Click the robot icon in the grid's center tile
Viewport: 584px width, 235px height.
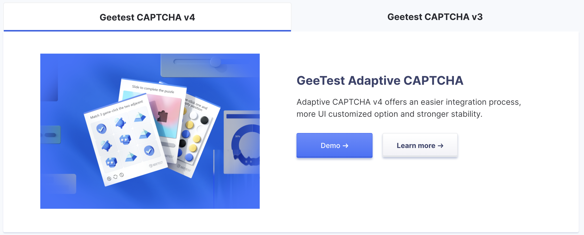tap(125, 139)
